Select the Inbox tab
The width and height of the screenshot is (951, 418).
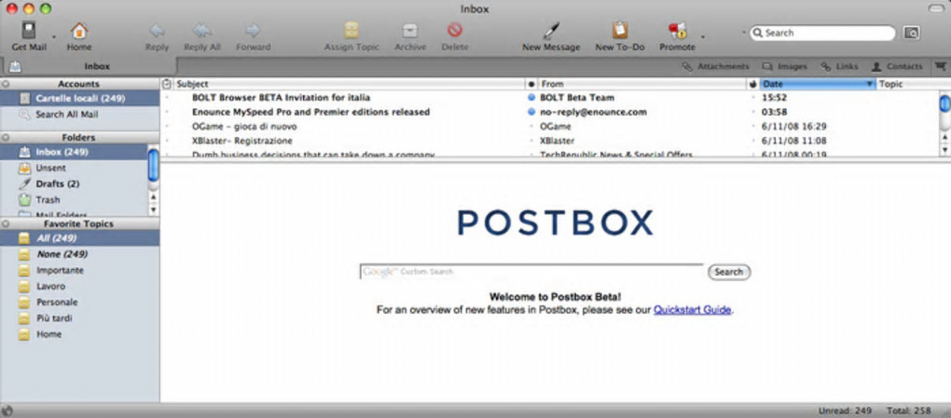pyautogui.click(x=90, y=67)
